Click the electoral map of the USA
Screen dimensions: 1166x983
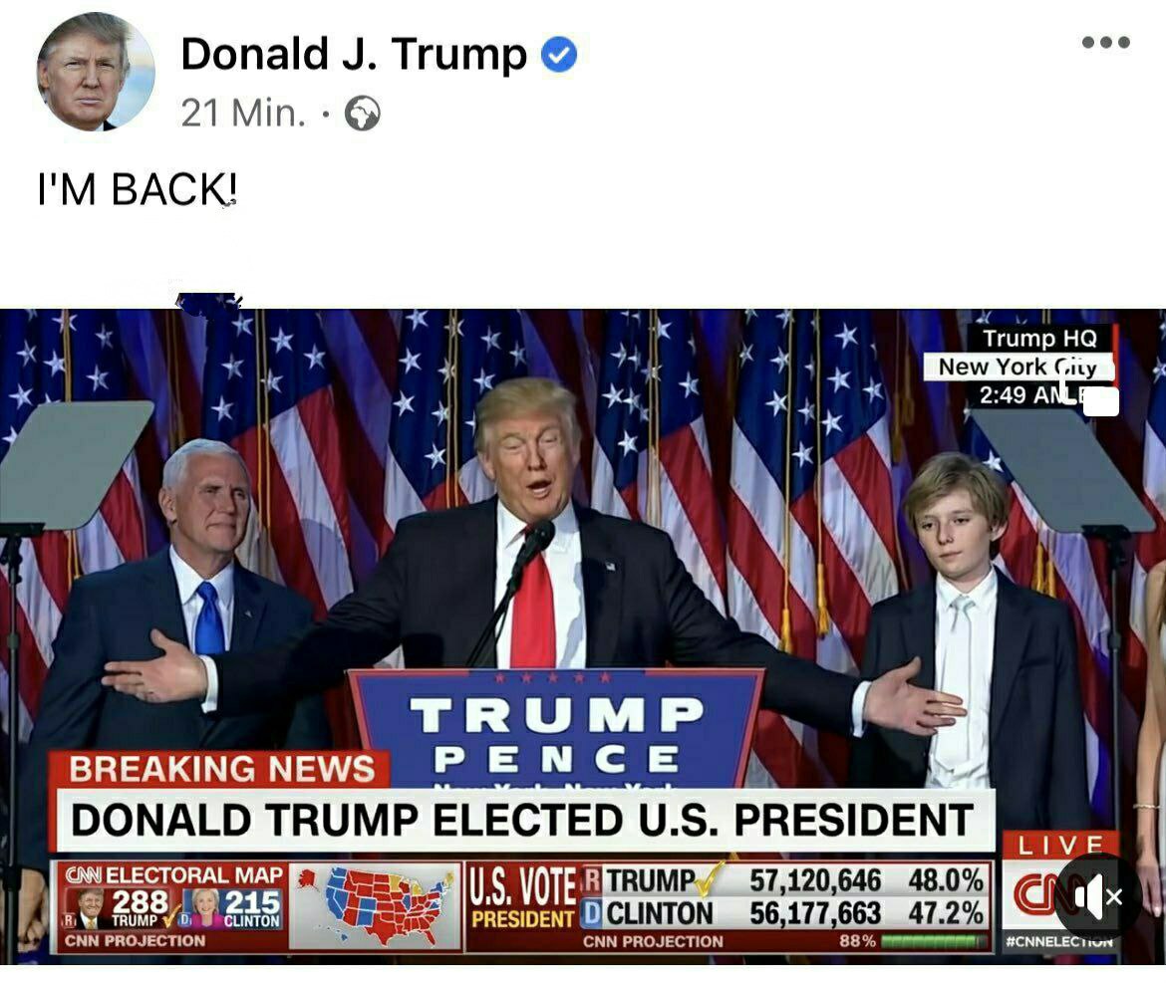[x=376, y=905]
